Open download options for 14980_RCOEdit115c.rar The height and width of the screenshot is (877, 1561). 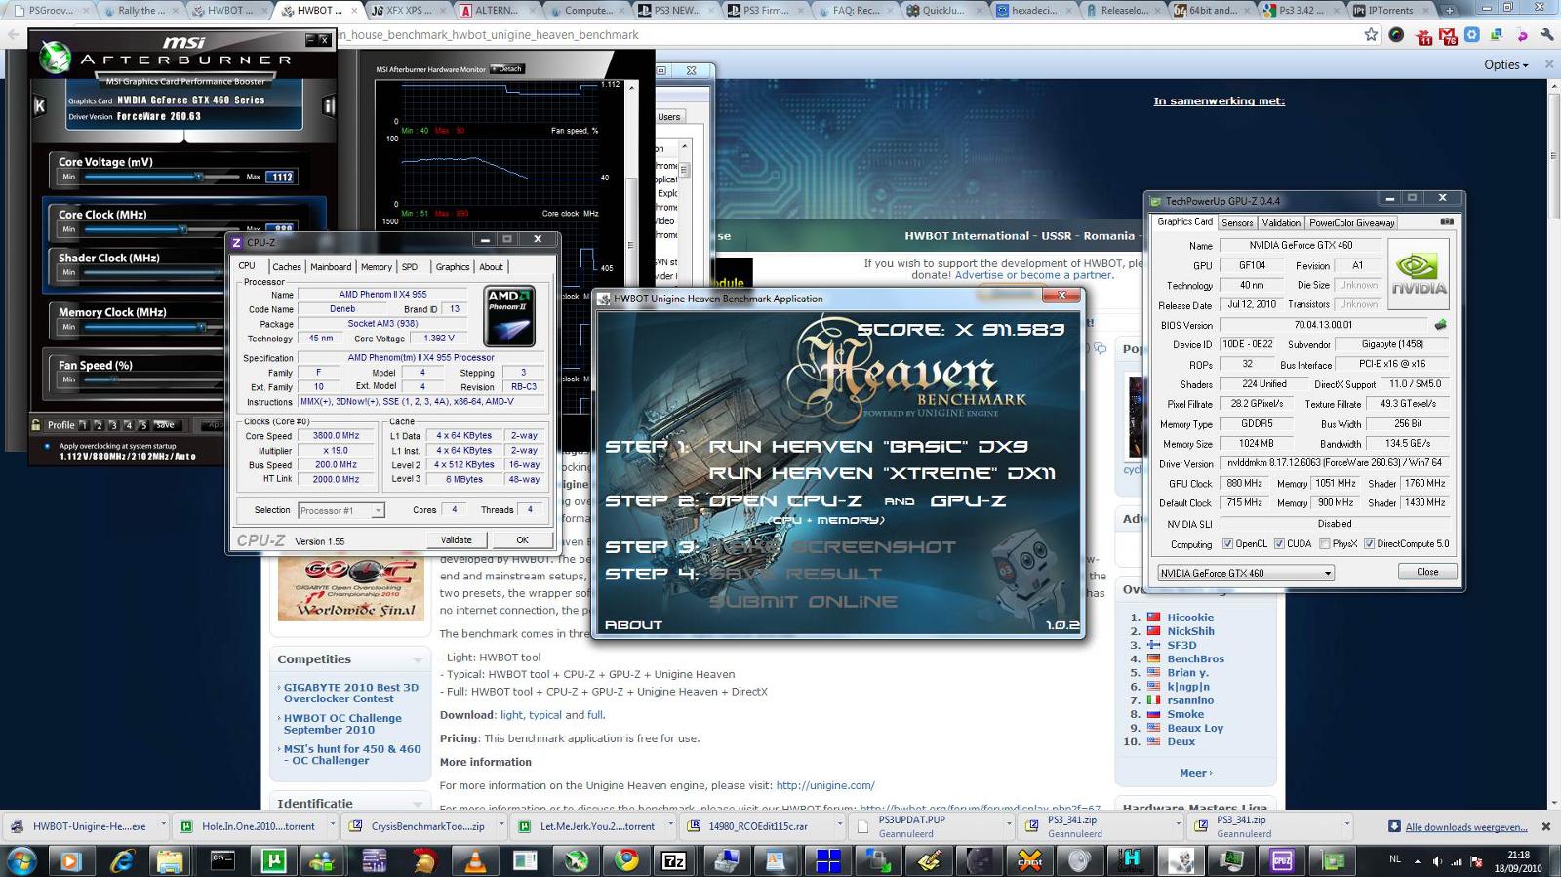[x=839, y=826]
